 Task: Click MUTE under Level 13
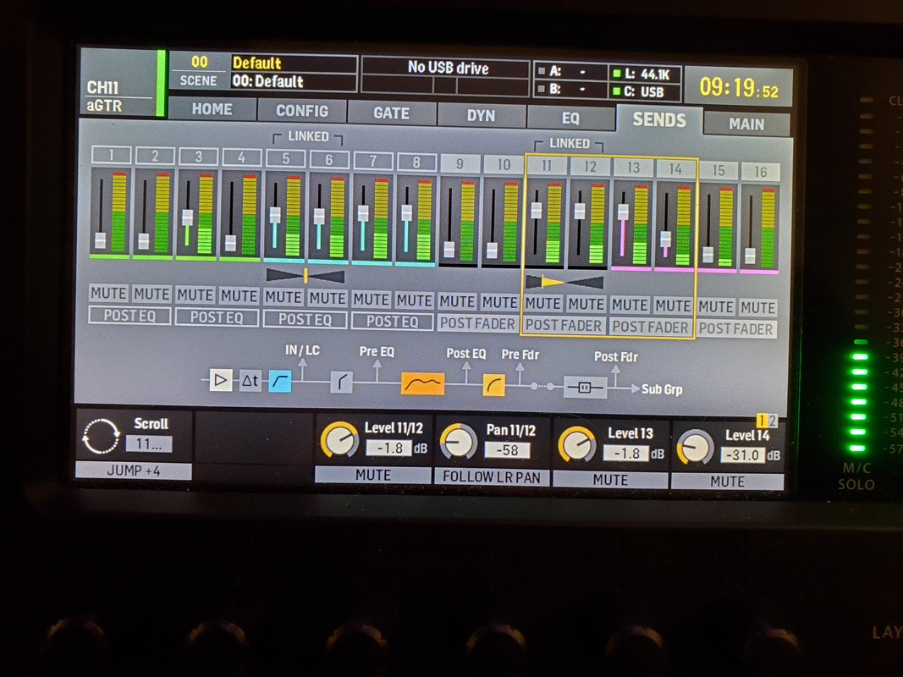[x=610, y=480]
